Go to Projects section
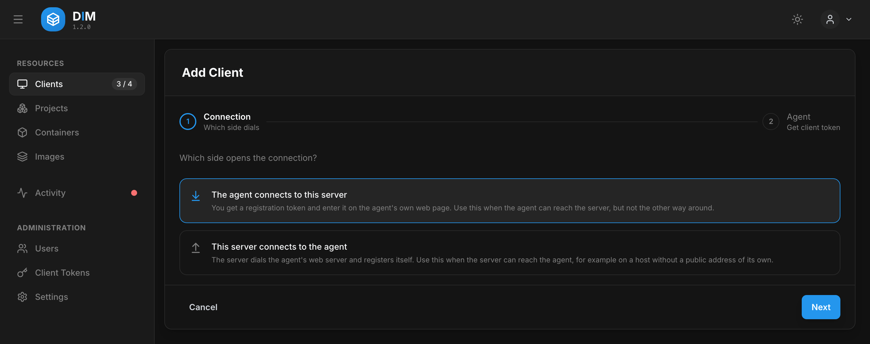 (77, 108)
